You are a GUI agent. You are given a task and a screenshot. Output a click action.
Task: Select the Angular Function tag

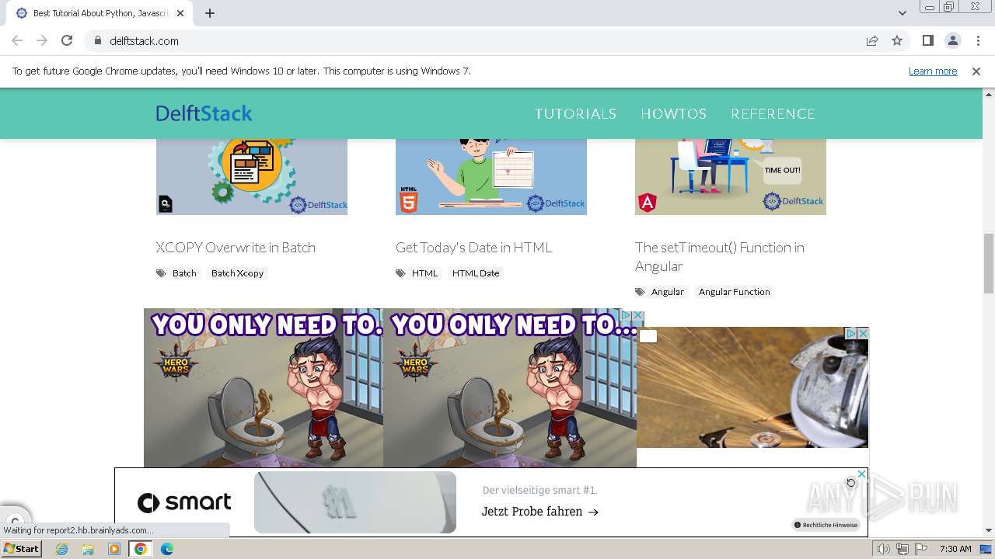pyautogui.click(x=734, y=292)
